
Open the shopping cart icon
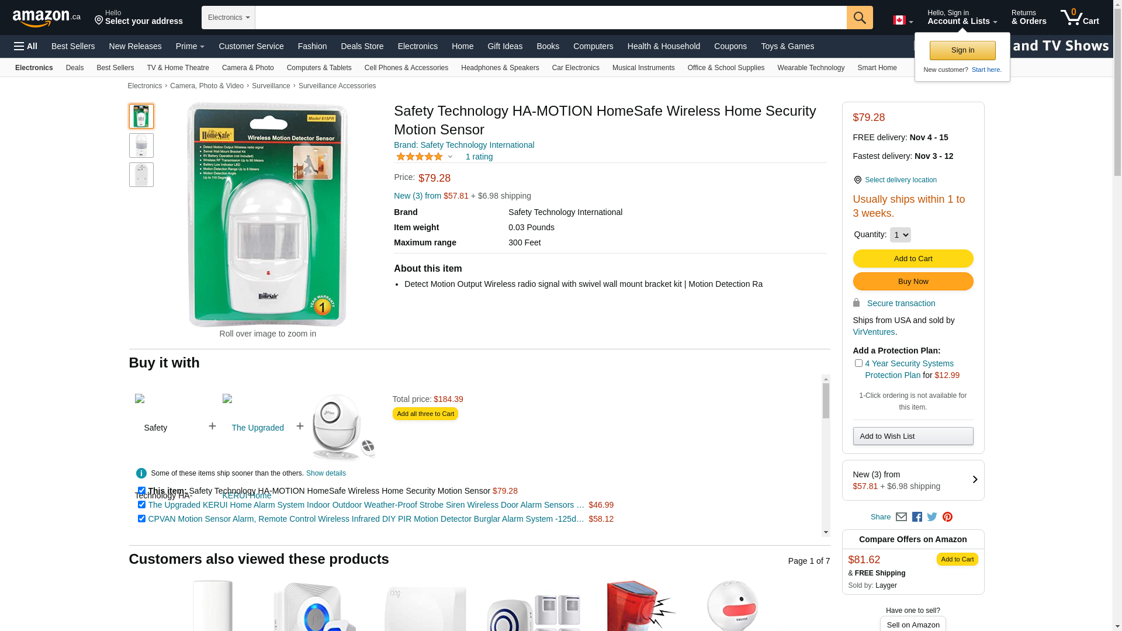tap(1079, 18)
